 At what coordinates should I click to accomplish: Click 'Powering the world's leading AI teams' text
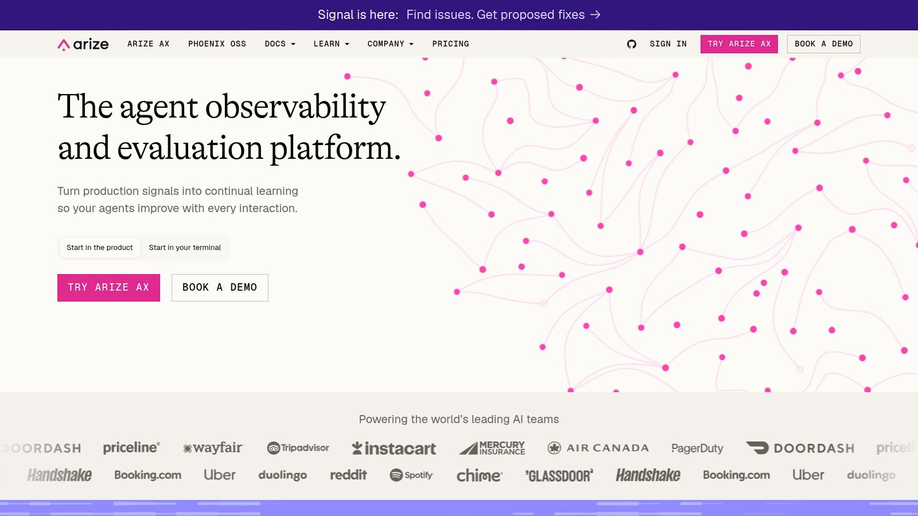tap(459, 419)
